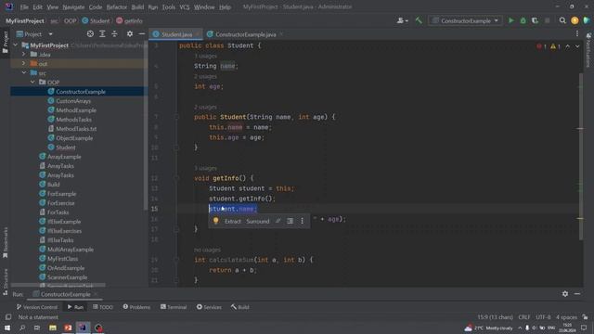The width and height of the screenshot is (594, 334).
Task: Open Project panel options gear
Action: [x=130, y=34]
